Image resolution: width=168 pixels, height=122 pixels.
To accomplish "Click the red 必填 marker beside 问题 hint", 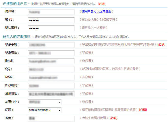I will click(x=143, y=110).
